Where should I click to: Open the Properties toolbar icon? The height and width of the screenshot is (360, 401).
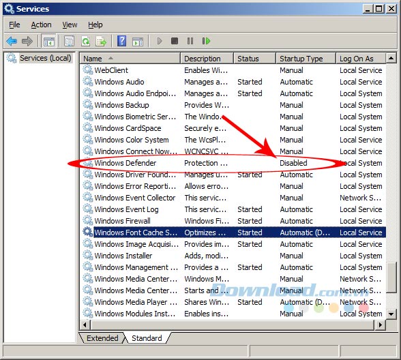tap(69, 41)
